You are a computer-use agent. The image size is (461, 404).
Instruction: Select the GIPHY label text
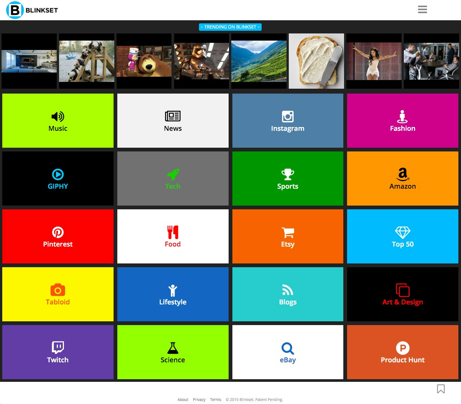point(58,186)
